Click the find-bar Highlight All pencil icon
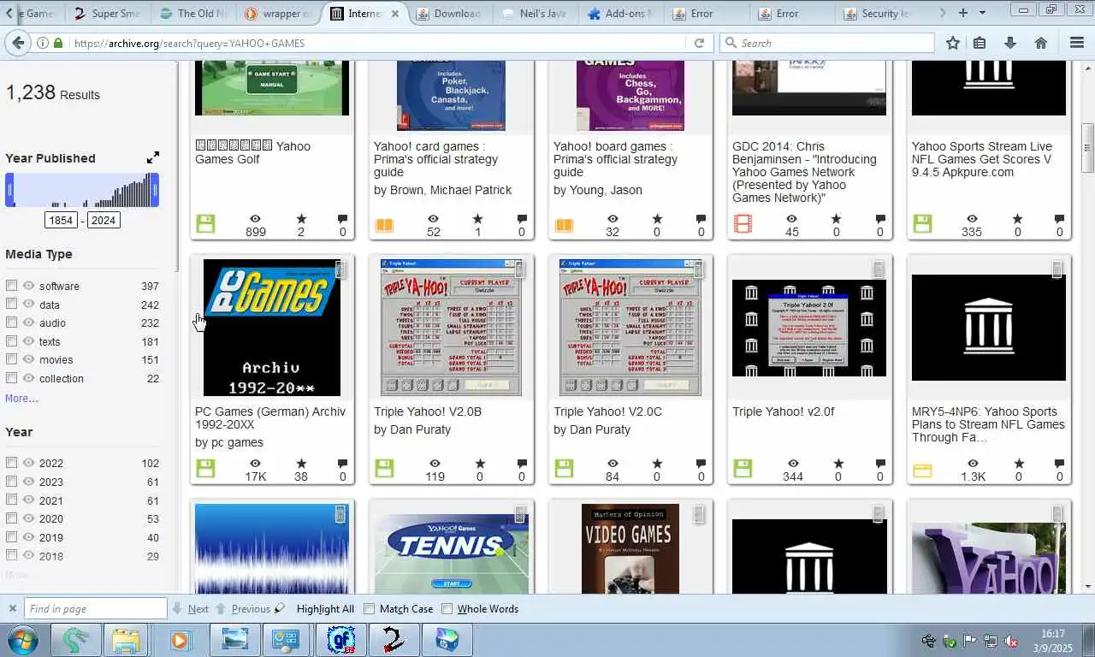 click(x=279, y=609)
